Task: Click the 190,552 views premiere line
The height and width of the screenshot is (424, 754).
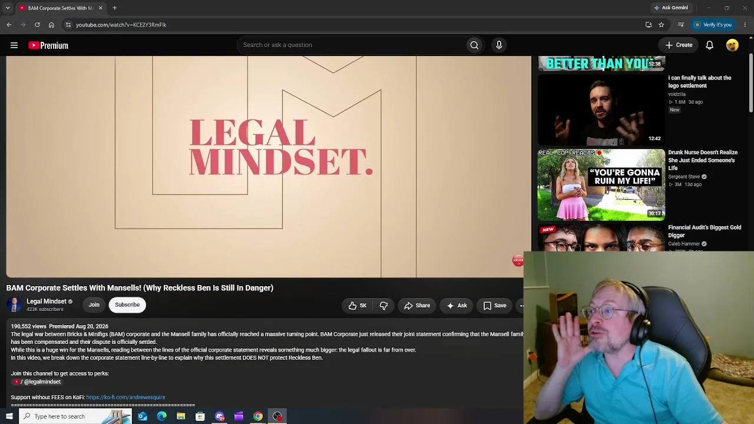Action: pyautogui.click(x=59, y=326)
